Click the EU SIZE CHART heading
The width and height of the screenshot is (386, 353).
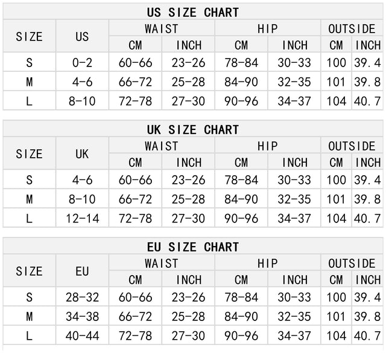[x=193, y=247]
